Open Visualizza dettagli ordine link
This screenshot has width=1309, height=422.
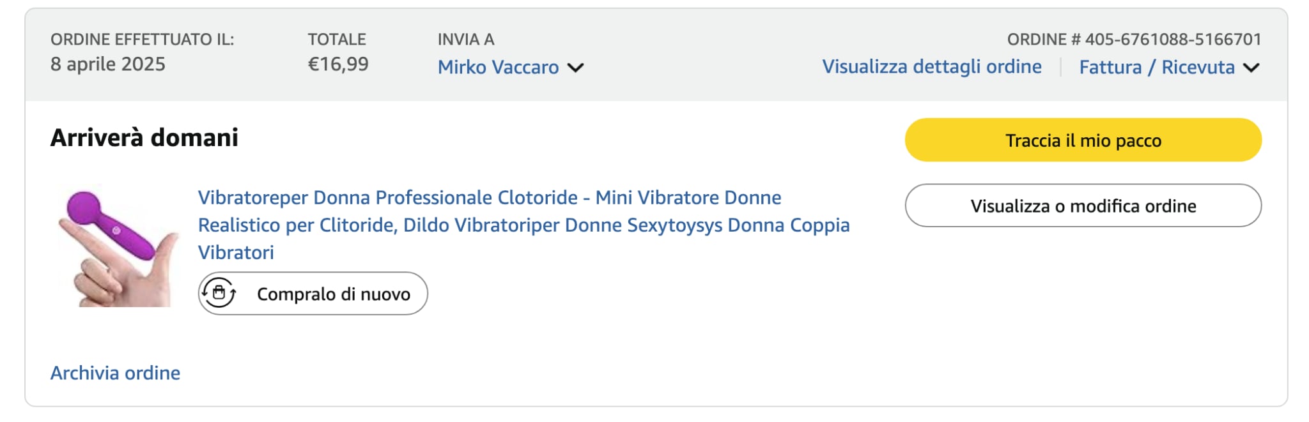click(x=931, y=66)
